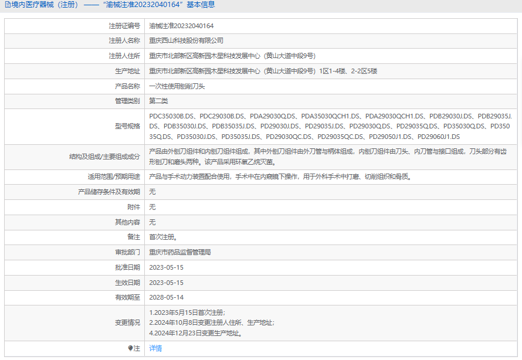The image size is (522, 360).
Task: Click the 型号规格 label
Action: tap(127, 126)
